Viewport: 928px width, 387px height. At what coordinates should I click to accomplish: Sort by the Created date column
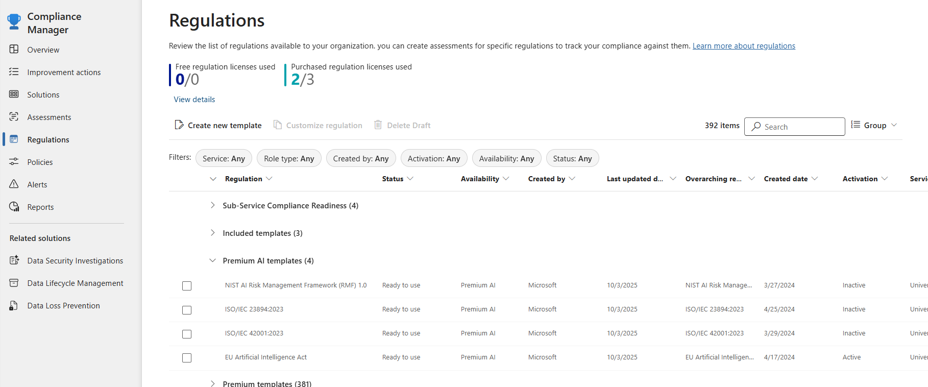[791, 179]
